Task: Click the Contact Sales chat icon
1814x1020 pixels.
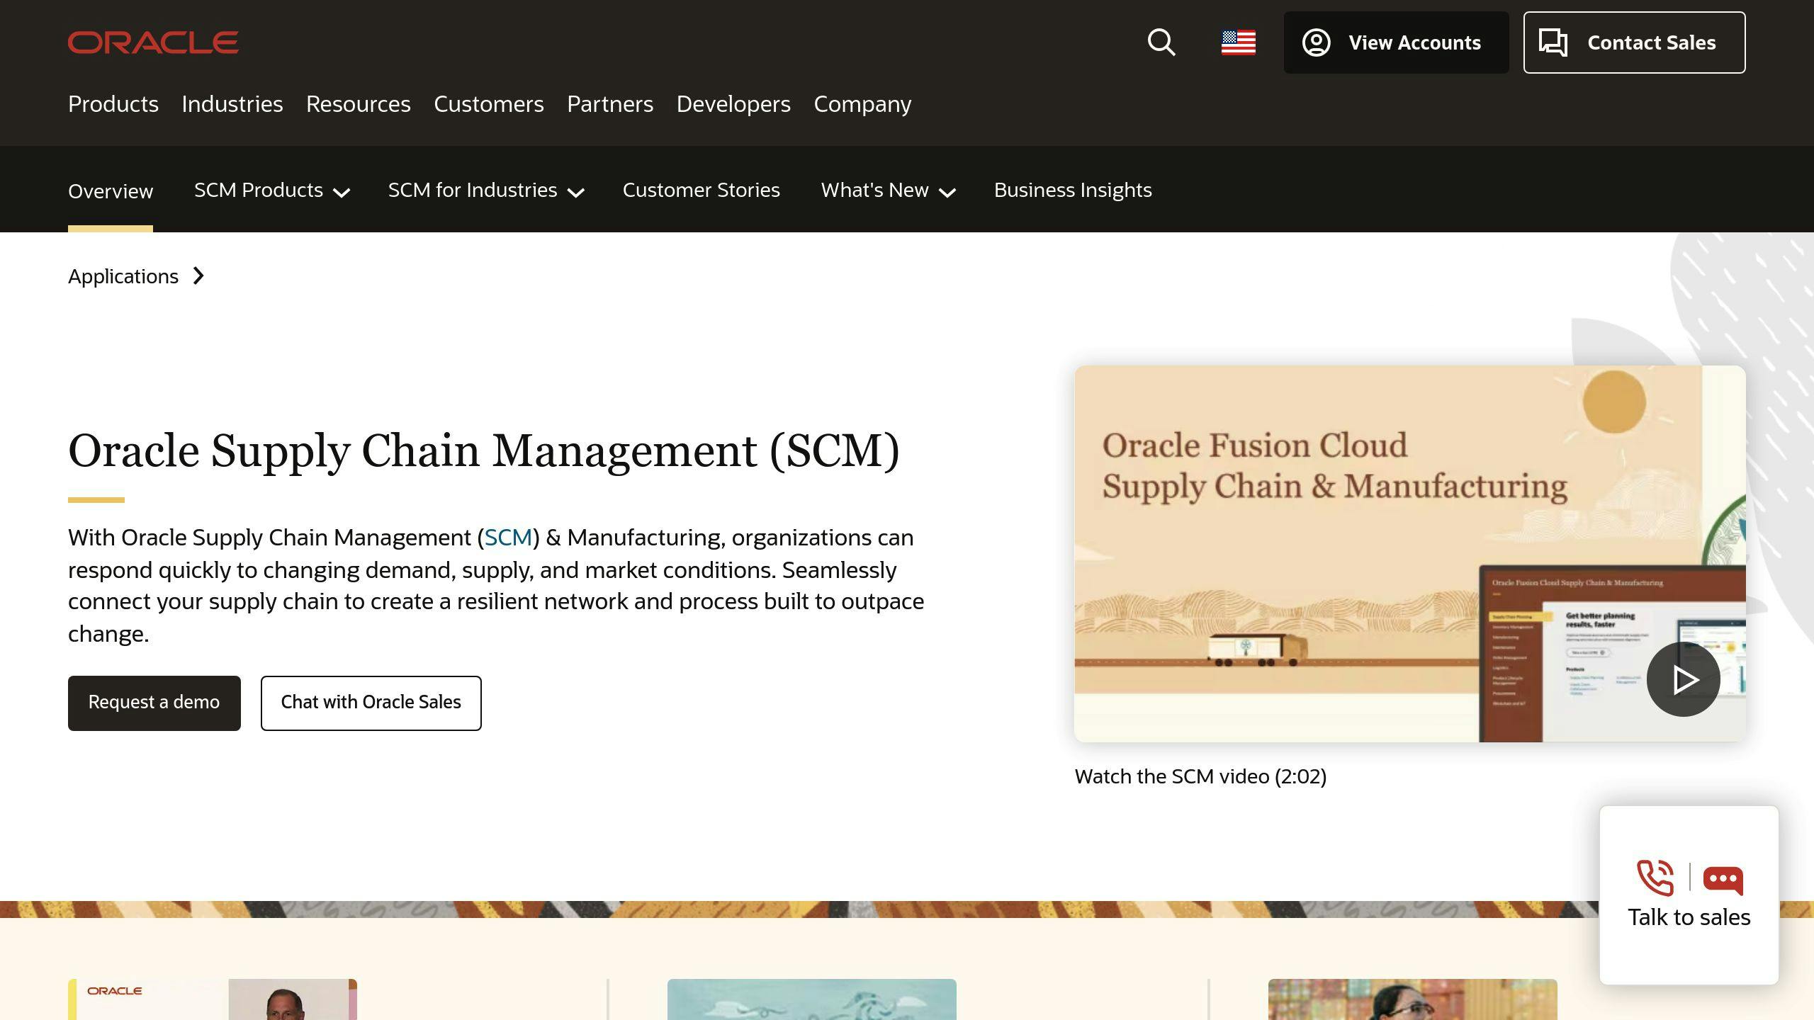Action: point(1554,42)
